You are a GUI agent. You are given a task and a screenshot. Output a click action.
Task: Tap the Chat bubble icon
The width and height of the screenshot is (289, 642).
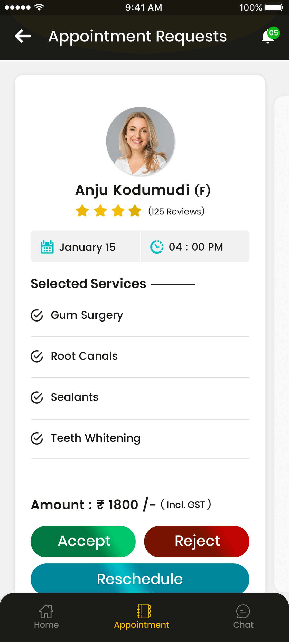point(243,611)
